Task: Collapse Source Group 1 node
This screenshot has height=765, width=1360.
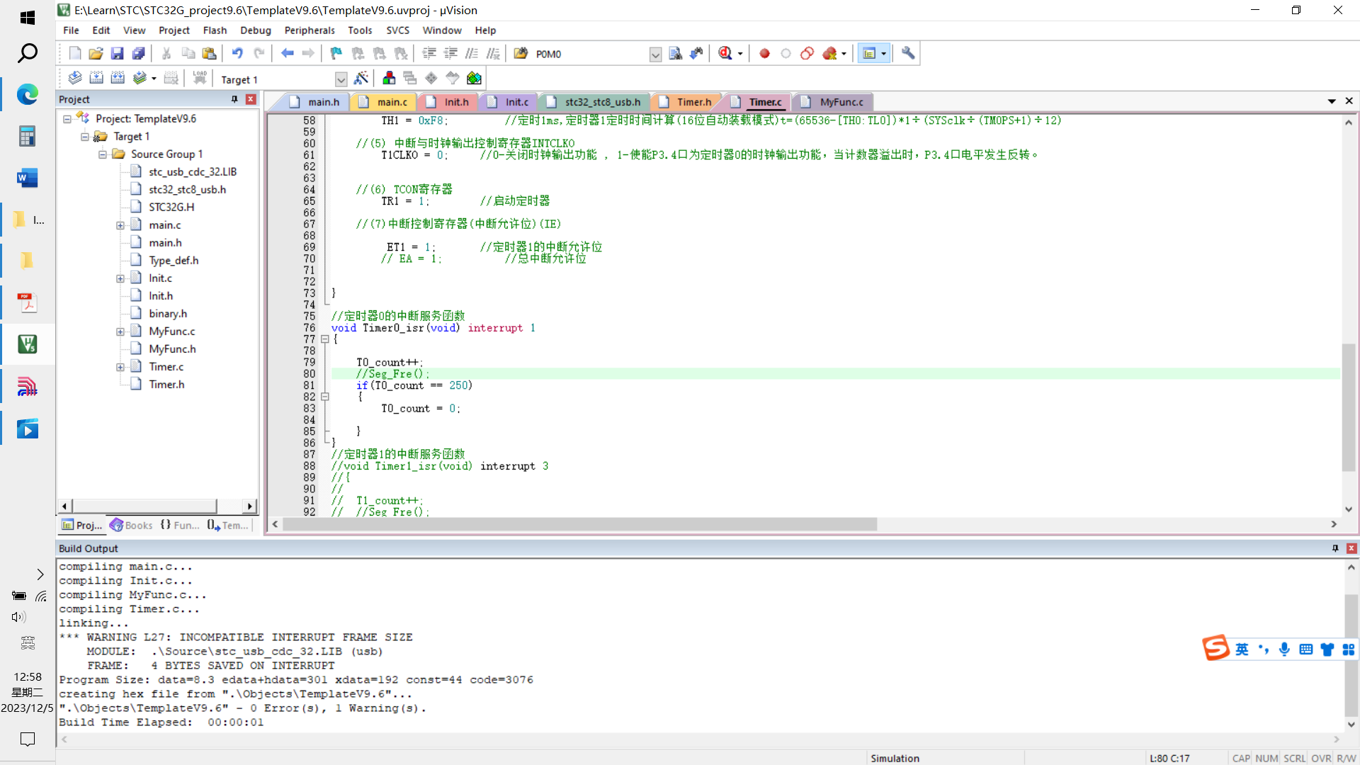Action: coord(103,154)
